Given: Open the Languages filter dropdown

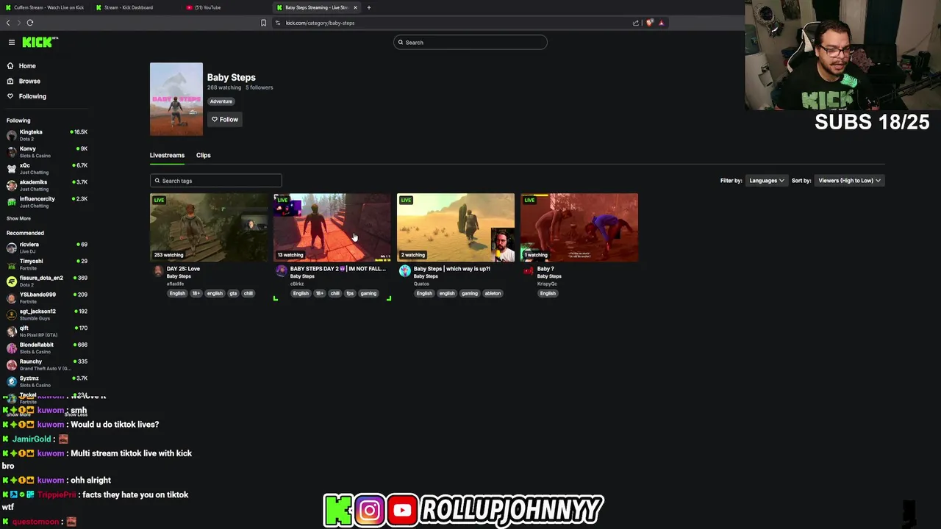Looking at the screenshot, I should (x=767, y=181).
